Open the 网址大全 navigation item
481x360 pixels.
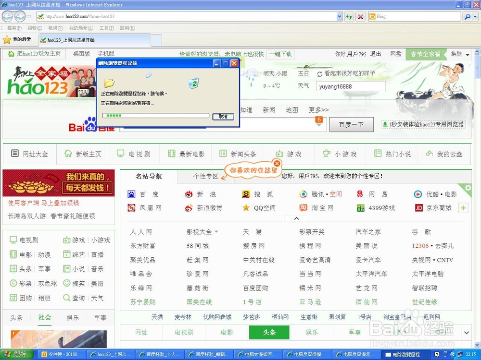click(x=29, y=154)
